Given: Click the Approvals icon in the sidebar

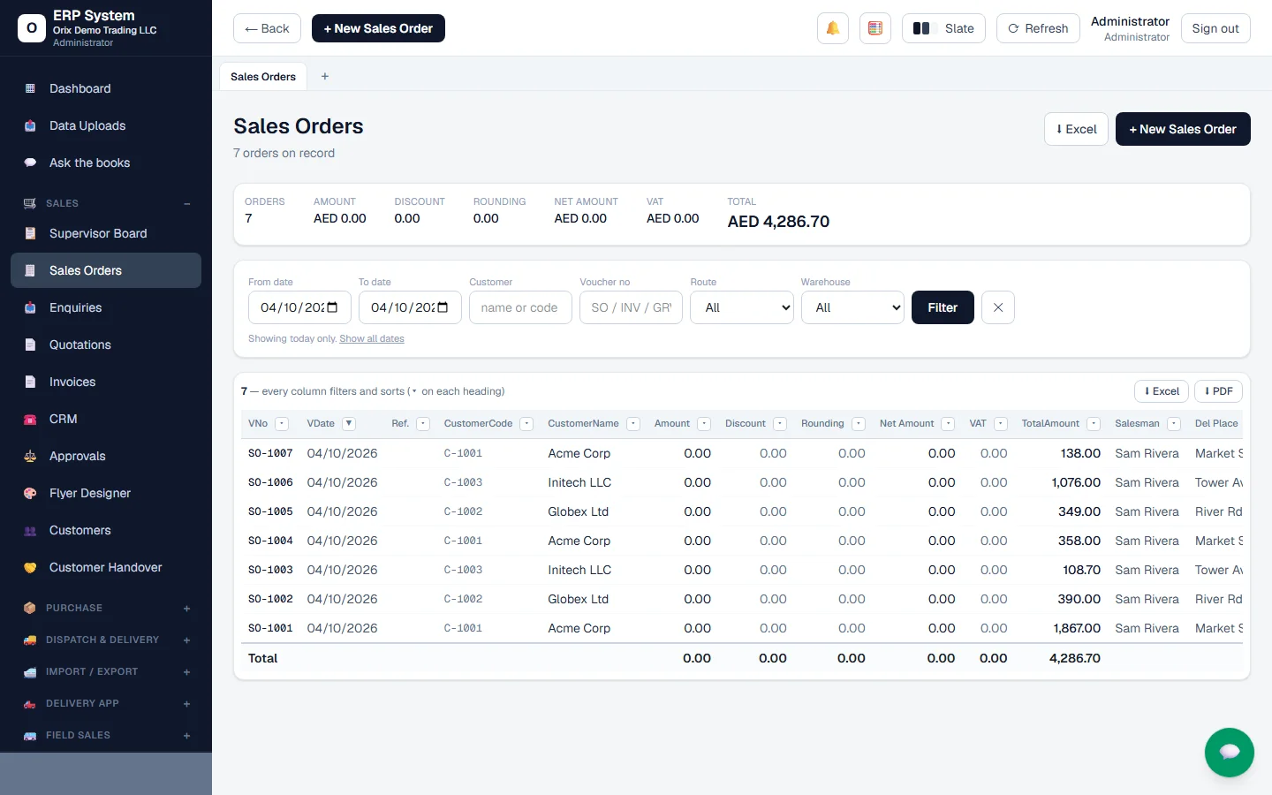Looking at the screenshot, I should coord(30,456).
